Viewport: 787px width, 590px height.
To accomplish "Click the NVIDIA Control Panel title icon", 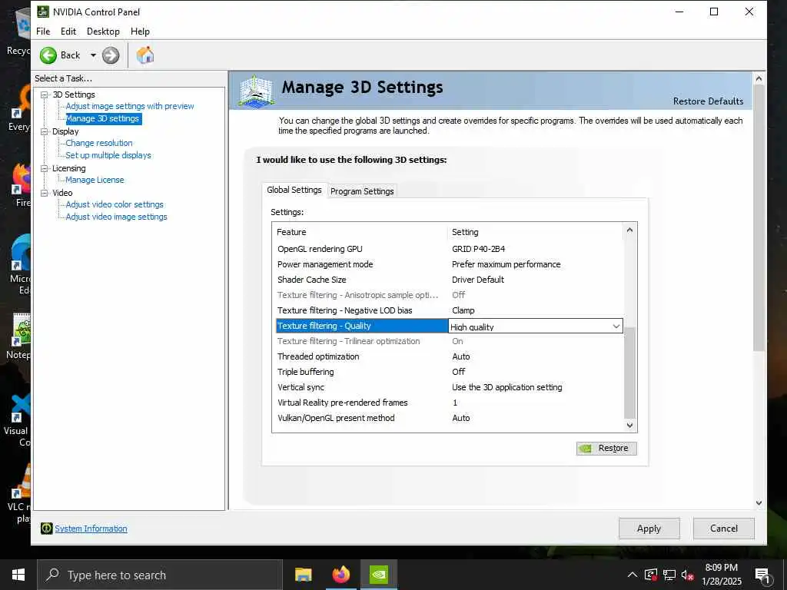I will [x=43, y=12].
